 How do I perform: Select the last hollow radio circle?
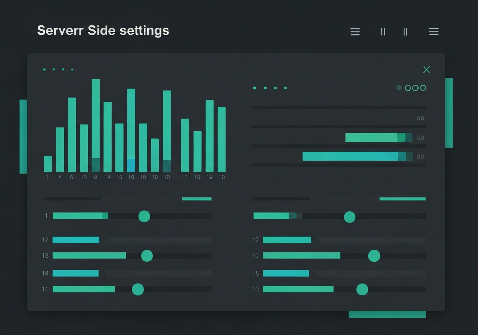423,88
